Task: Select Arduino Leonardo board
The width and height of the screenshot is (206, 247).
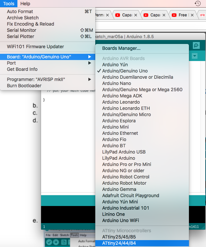Action: pos(142,102)
